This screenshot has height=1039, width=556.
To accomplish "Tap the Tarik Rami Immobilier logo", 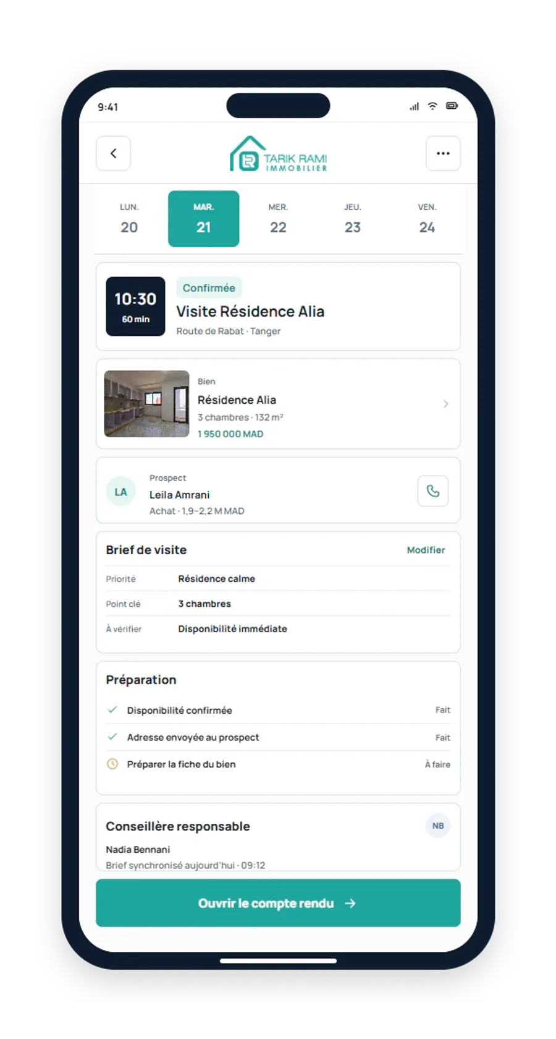I will point(278,153).
